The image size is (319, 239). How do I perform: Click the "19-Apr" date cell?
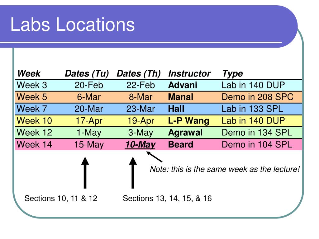pos(140,121)
